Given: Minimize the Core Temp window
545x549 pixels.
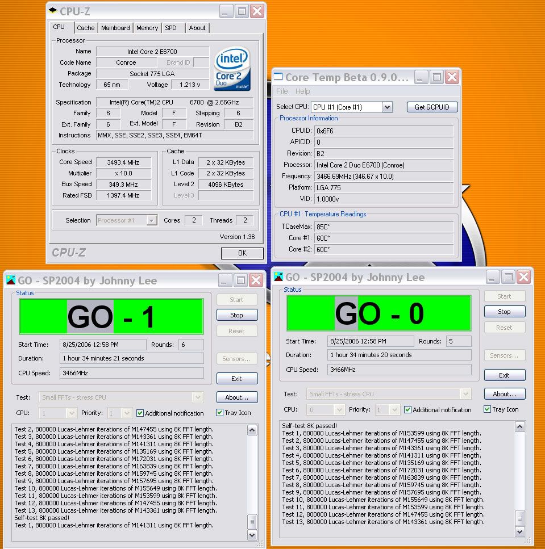Looking at the screenshot, I should point(421,77).
